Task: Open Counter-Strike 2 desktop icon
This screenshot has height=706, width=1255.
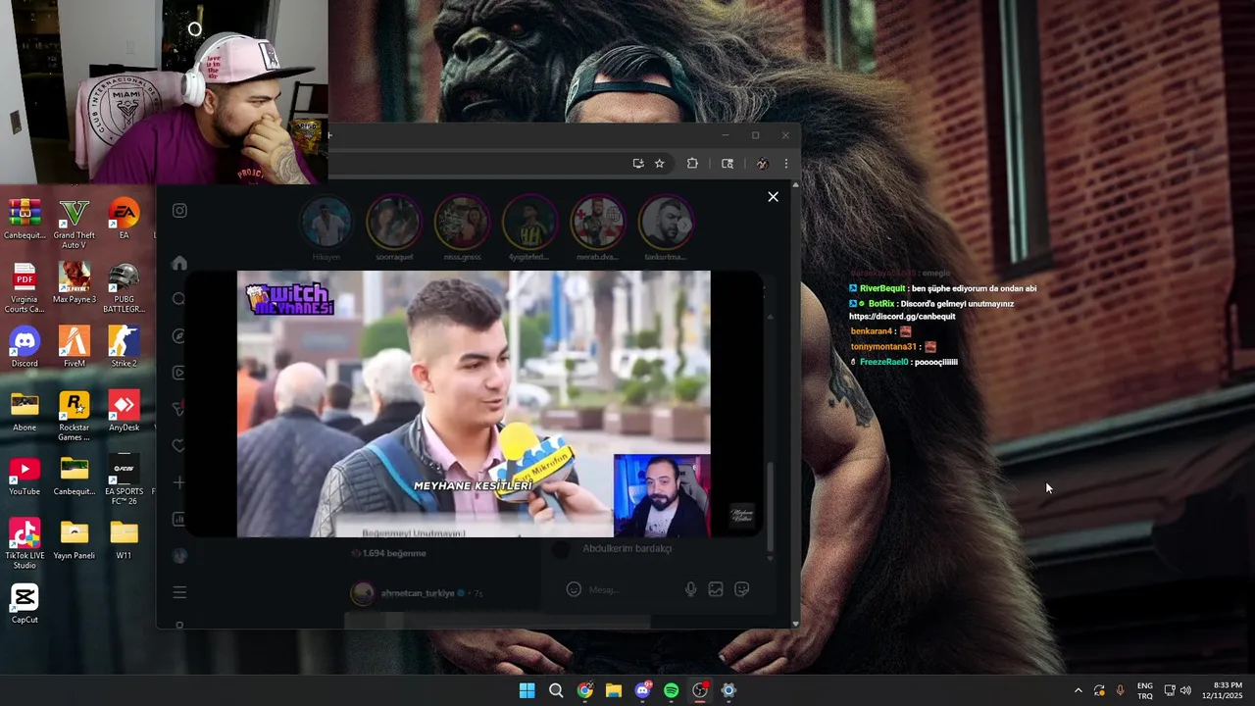Action: [x=124, y=347]
